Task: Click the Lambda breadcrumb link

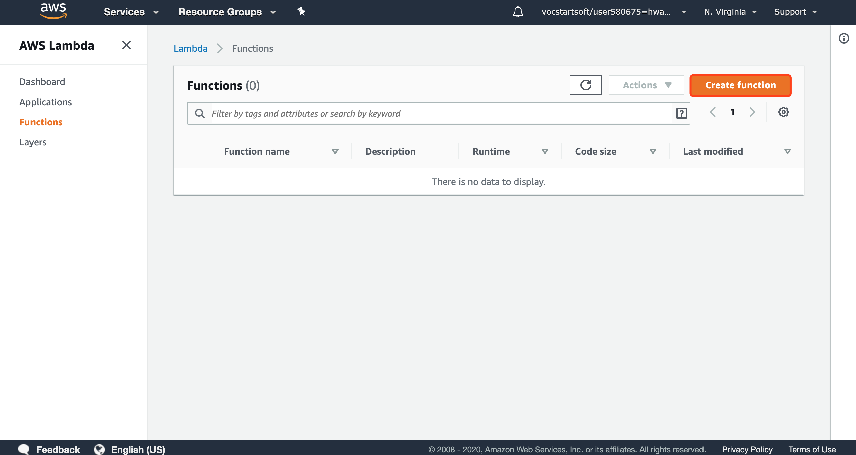Action: [191, 48]
